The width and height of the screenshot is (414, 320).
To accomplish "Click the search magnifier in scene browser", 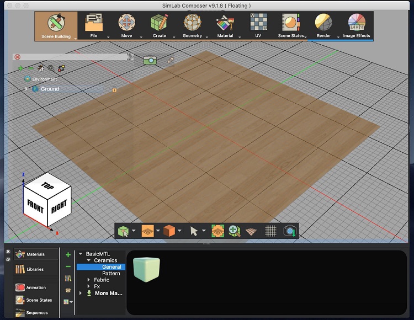I will (51, 68).
